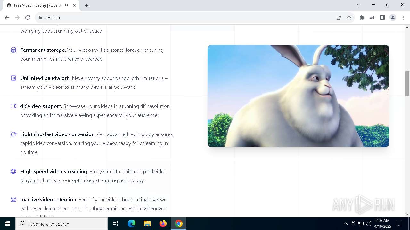Click the Inactive video retention inbox icon
Screen dimensions: 410x230
coord(13,199)
